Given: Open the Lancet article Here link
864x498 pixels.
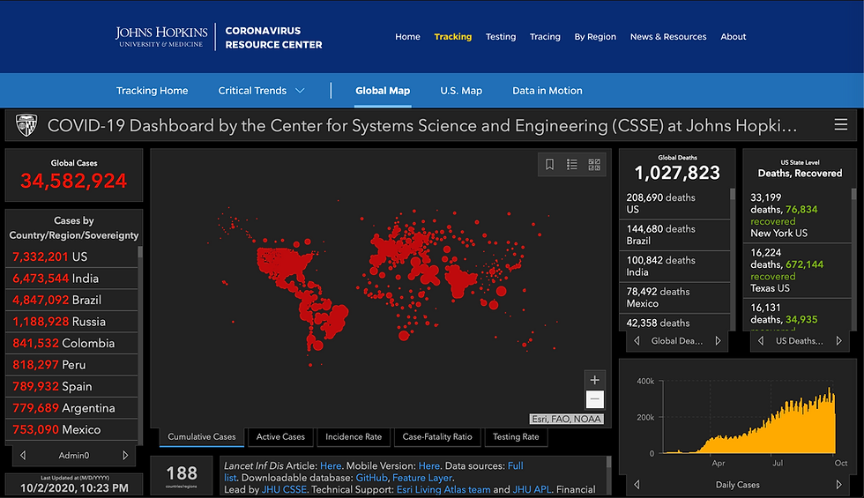Looking at the screenshot, I should click(331, 465).
